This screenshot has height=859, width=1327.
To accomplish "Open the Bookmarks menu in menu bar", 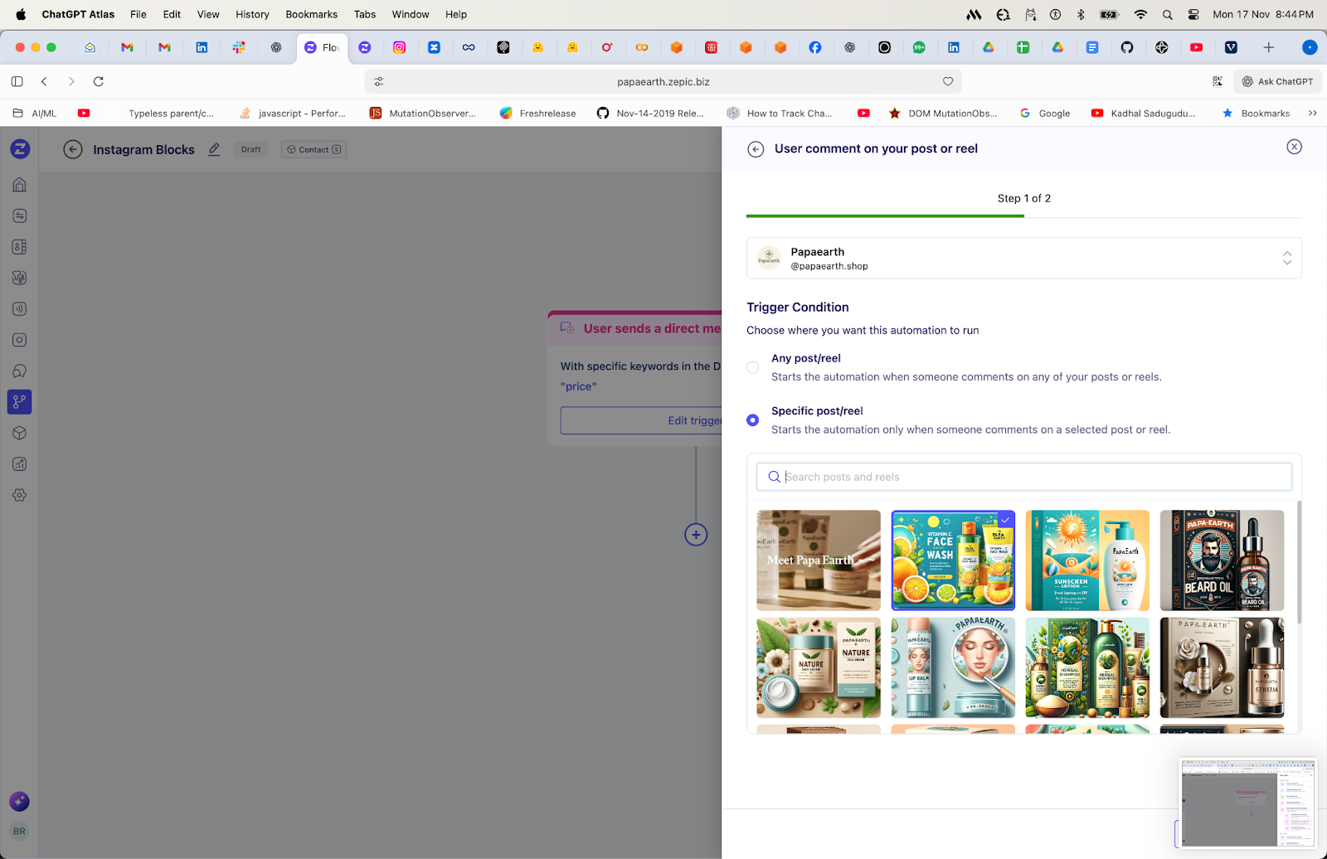I will tap(311, 14).
